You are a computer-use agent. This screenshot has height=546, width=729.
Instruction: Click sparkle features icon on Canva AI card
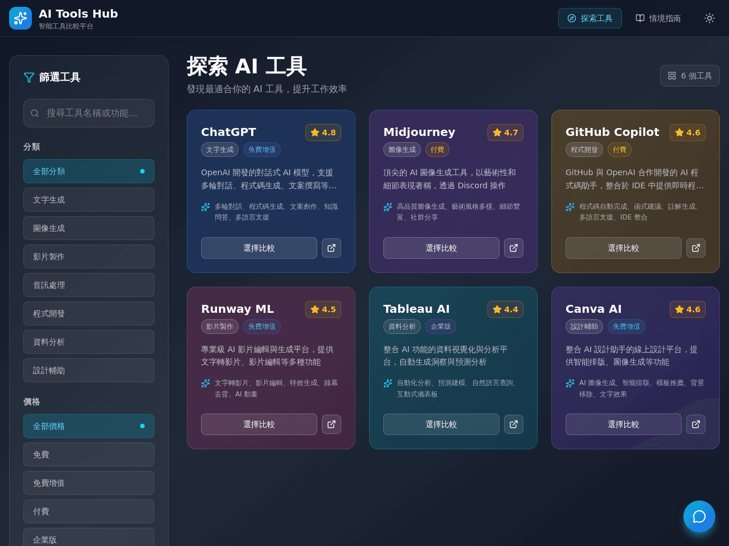(x=570, y=383)
